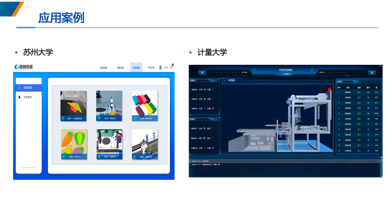Click the notification badge at header far right

pos(173,65)
